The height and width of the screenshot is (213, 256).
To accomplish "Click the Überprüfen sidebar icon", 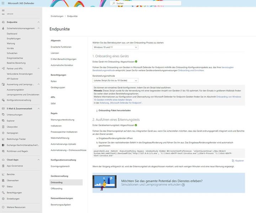I will (3, 127).
